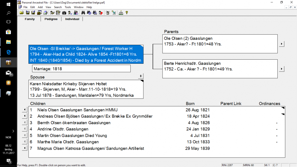The image size is (297, 167).
Task: Click arrow left of child Marthe Marie
Action: click(x=25, y=142)
